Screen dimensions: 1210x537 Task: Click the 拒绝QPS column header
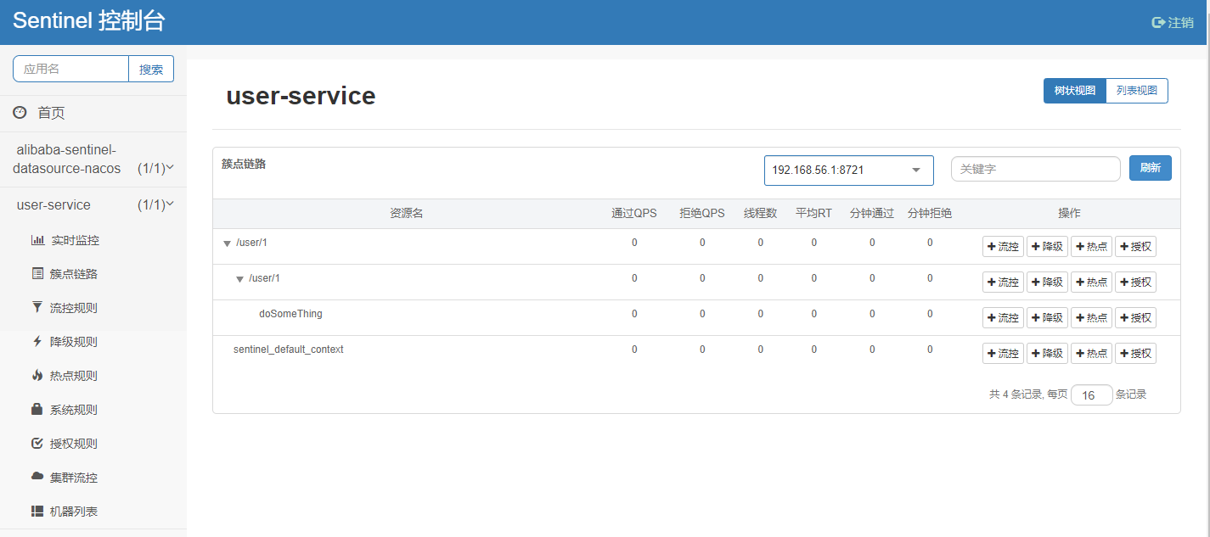click(x=702, y=213)
